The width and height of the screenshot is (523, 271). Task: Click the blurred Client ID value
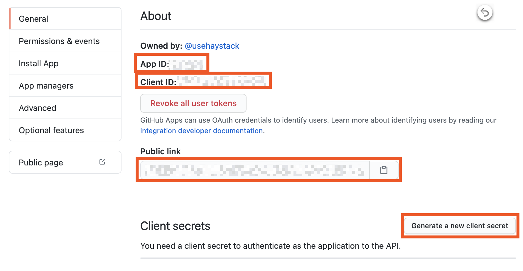(222, 81)
